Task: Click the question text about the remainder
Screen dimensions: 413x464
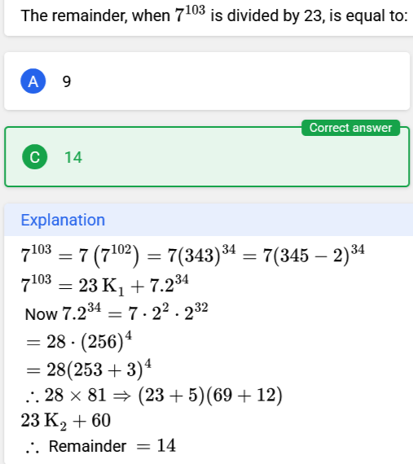Action: (214, 15)
